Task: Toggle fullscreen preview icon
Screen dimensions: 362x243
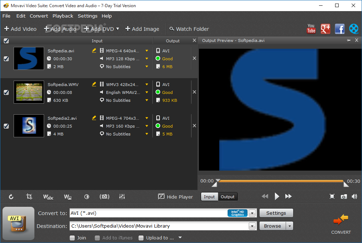Action: click(332, 197)
